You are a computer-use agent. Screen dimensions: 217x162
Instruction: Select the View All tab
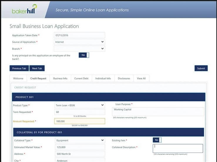141,79
